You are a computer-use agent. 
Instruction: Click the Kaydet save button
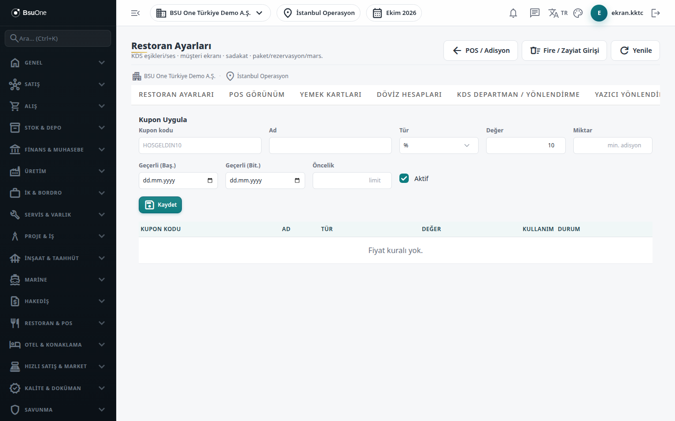click(160, 205)
